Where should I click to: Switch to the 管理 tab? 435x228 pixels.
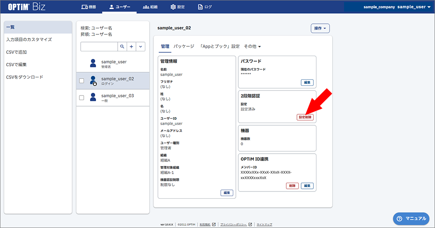[165, 46]
